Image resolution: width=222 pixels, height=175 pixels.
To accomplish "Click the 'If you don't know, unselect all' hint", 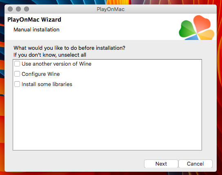I will [x=50, y=55].
